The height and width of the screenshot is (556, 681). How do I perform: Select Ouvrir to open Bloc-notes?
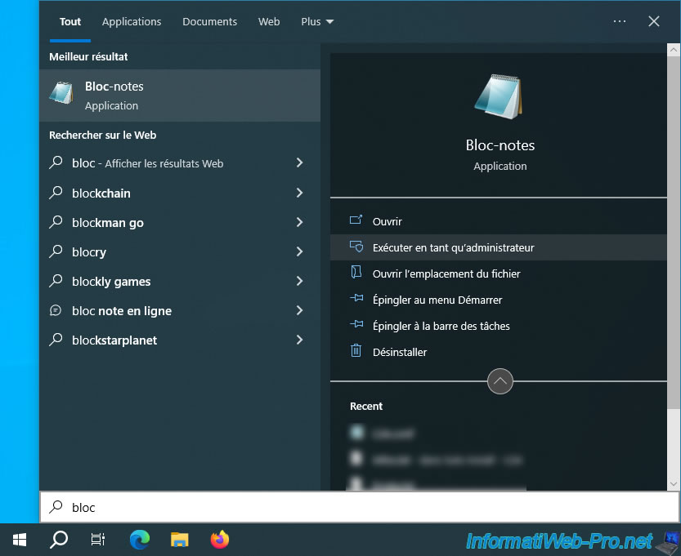point(499,221)
